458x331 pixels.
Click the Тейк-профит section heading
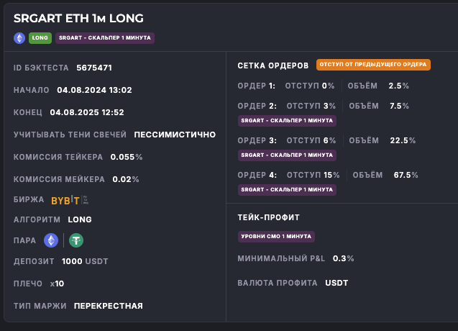coord(268,217)
